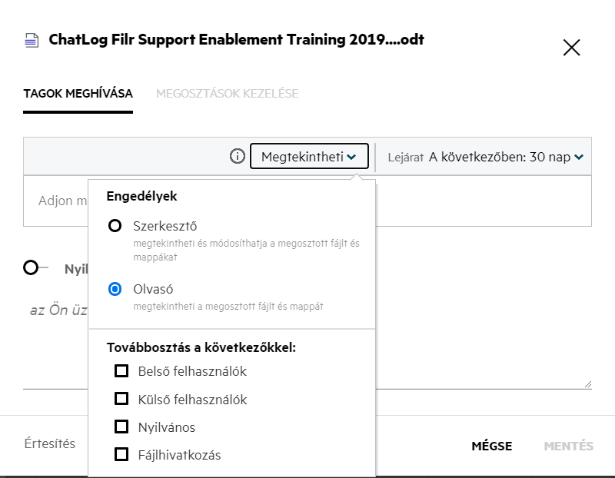Check the Belső felhasználók checkbox

(121, 371)
